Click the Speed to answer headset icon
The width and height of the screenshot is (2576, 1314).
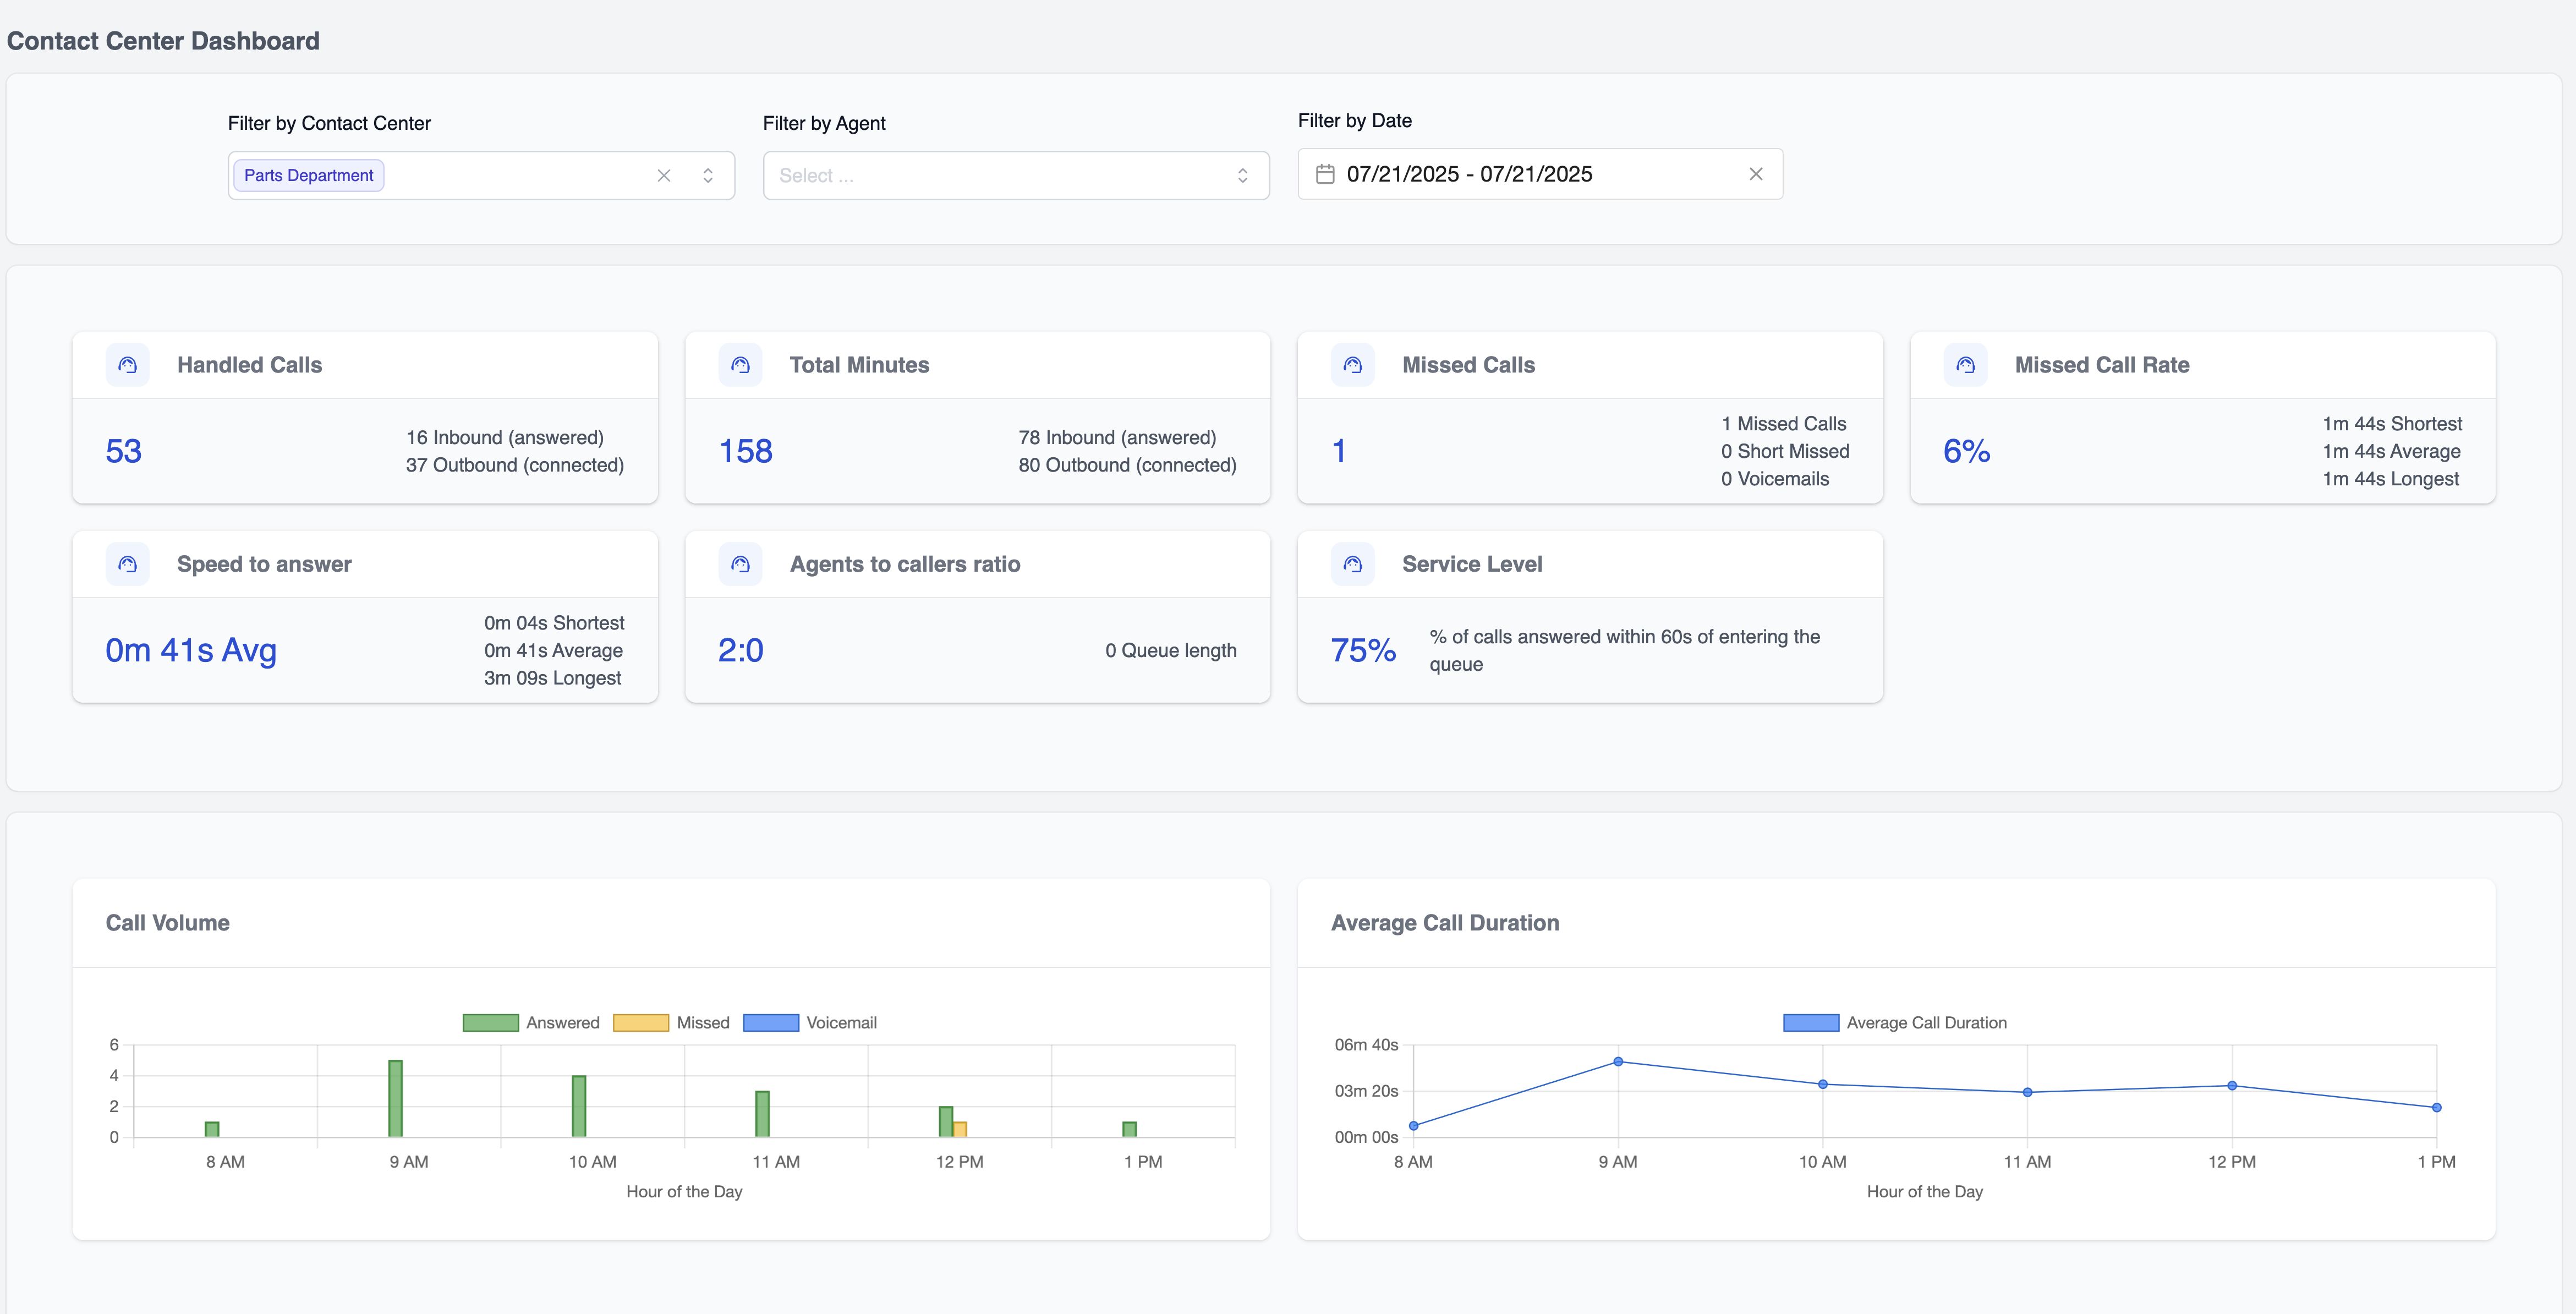127,563
